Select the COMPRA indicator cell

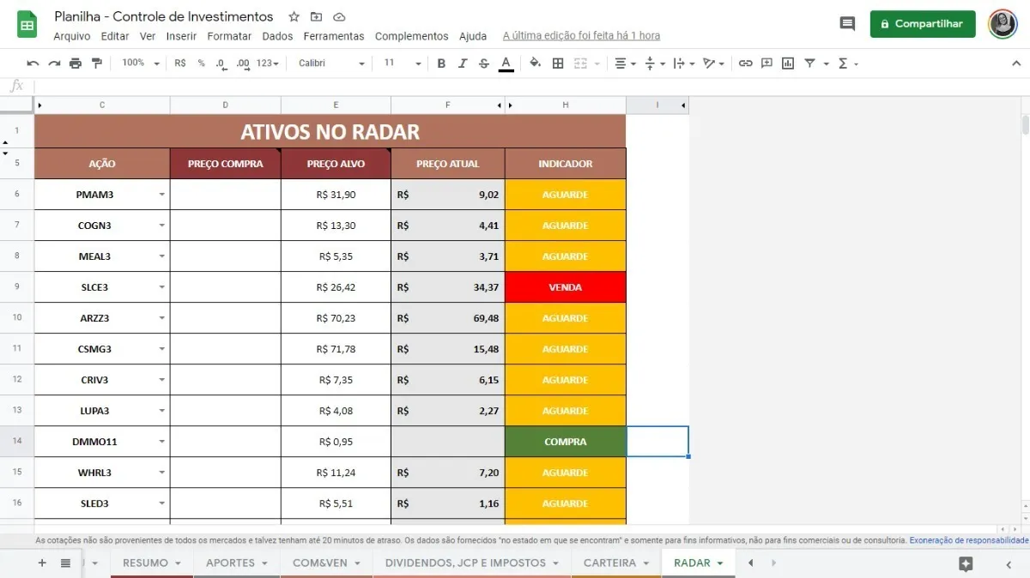566,442
